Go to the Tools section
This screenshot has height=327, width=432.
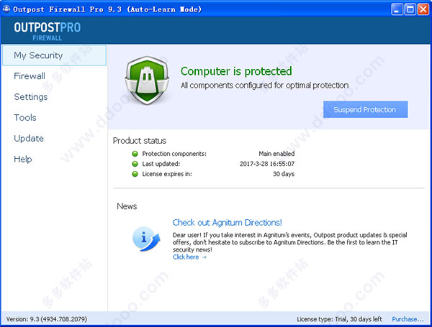(x=25, y=117)
